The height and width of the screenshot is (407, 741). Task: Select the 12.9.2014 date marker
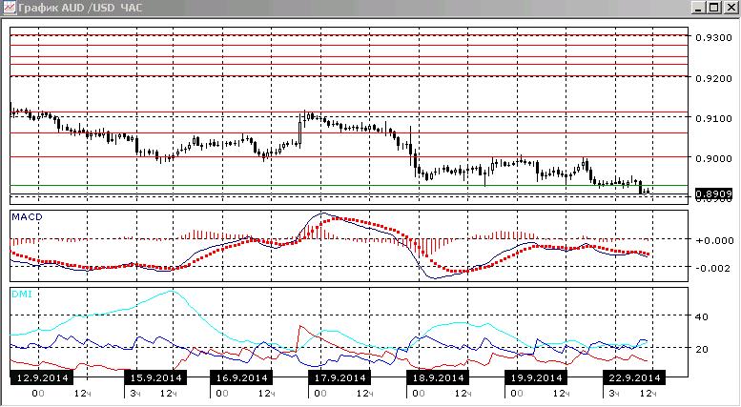[42, 377]
